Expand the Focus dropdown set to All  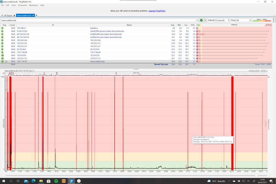point(244,20)
